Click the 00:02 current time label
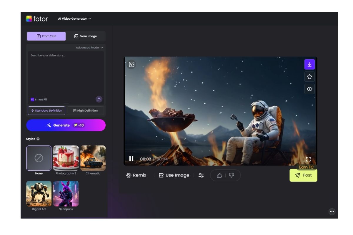 tap(145, 159)
